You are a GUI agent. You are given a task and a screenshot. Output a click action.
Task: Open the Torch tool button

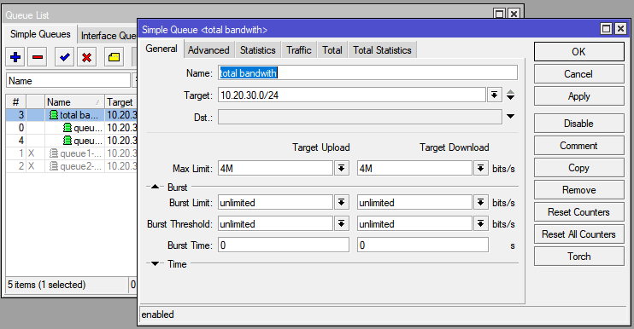(x=578, y=257)
